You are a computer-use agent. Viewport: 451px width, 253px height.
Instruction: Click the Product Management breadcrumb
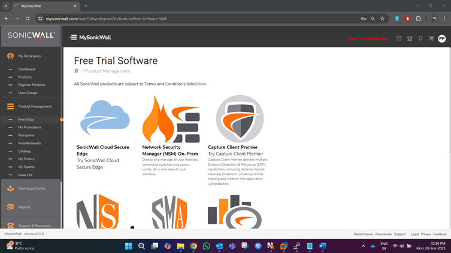coord(108,71)
